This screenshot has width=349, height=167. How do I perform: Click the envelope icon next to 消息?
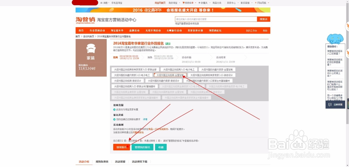click(x=102, y=3)
